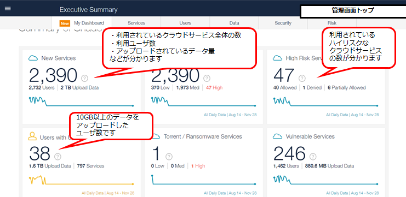
Task: Click the 2 TB Upload Data value
Action: click(79, 88)
